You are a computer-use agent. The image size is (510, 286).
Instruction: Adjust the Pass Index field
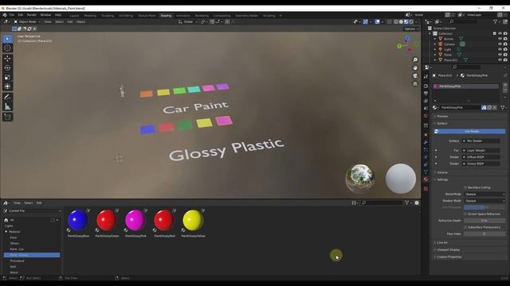tap(484, 234)
